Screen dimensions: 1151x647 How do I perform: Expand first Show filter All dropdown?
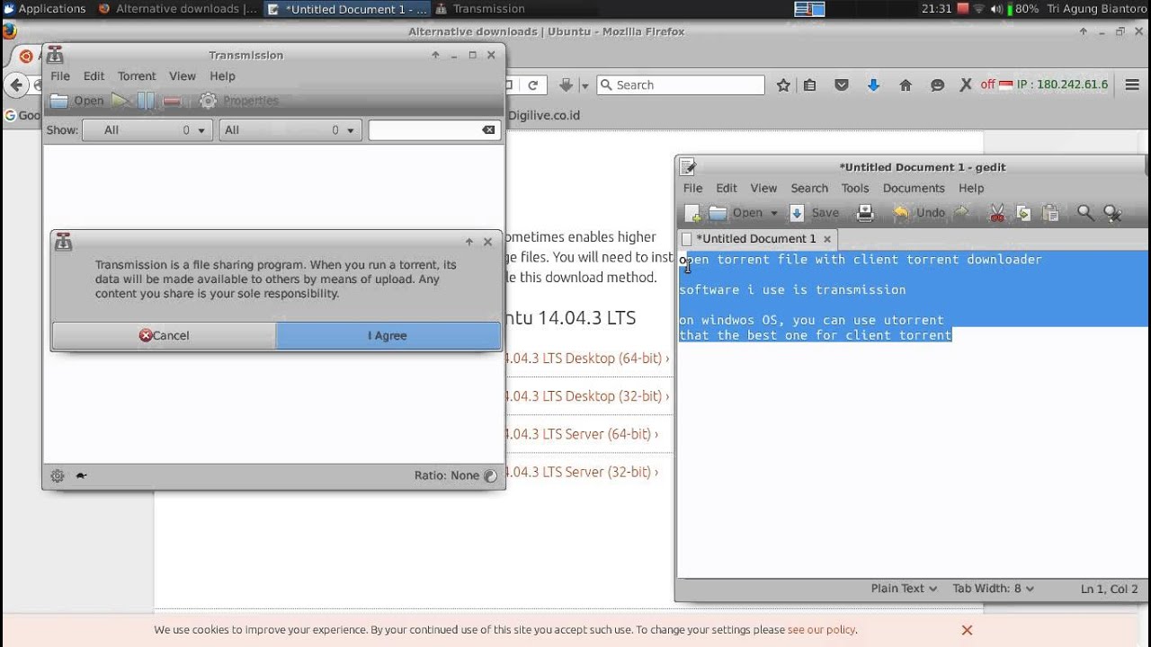[x=147, y=130]
